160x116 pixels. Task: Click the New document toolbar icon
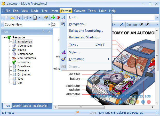click(7, 18)
